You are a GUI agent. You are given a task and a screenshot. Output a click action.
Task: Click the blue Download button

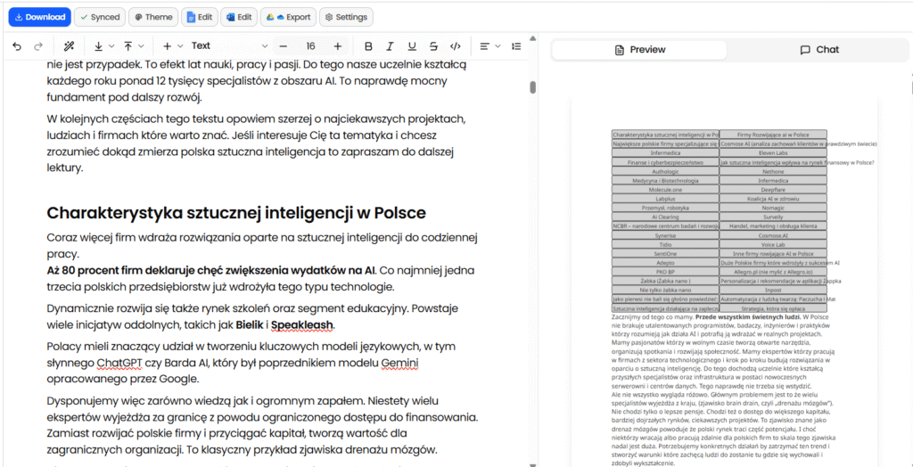(x=39, y=17)
